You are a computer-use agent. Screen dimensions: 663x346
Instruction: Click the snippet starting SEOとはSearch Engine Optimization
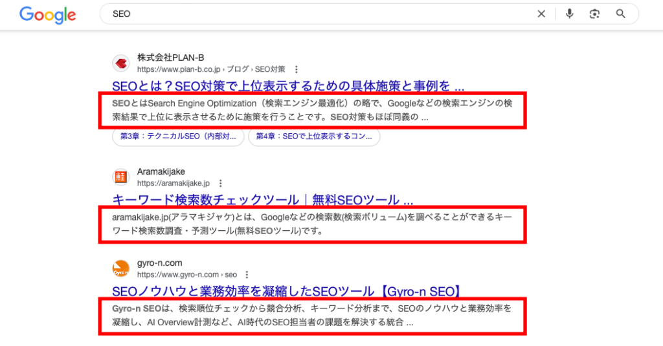click(312, 110)
